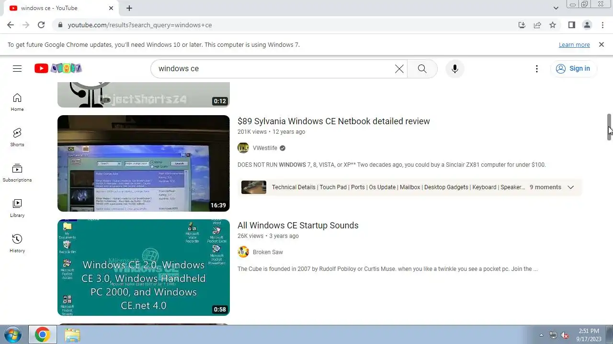Open the YouTube hamburger guide menu
The height and width of the screenshot is (344, 613).
(x=17, y=68)
